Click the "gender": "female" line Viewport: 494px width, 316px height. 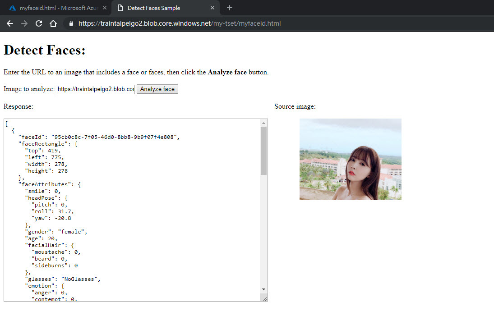click(x=56, y=232)
